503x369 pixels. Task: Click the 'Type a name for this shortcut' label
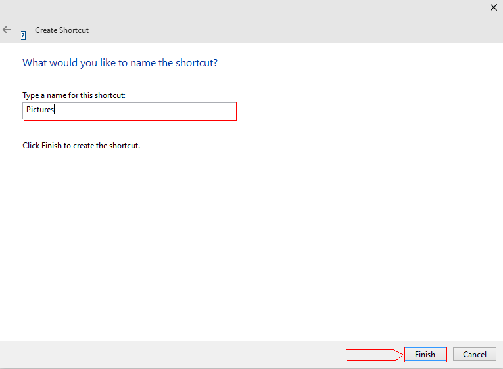[x=74, y=95]
